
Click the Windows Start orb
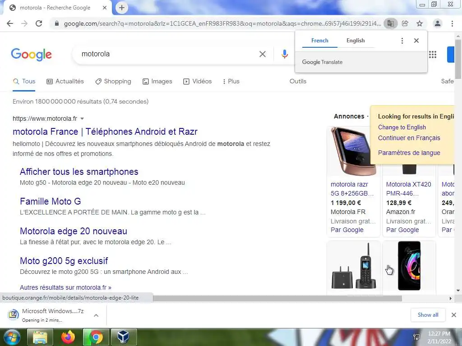[12, 337]
